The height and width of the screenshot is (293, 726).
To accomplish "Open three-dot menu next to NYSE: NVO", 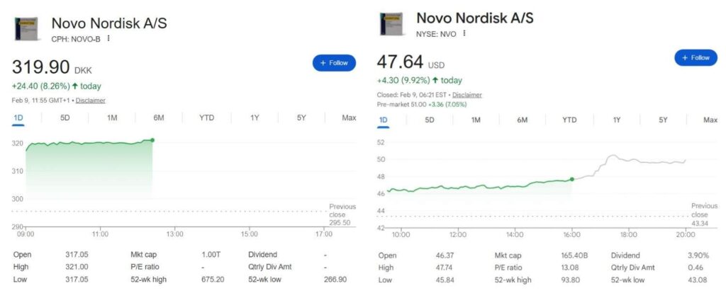I will [x=464, y=33].
